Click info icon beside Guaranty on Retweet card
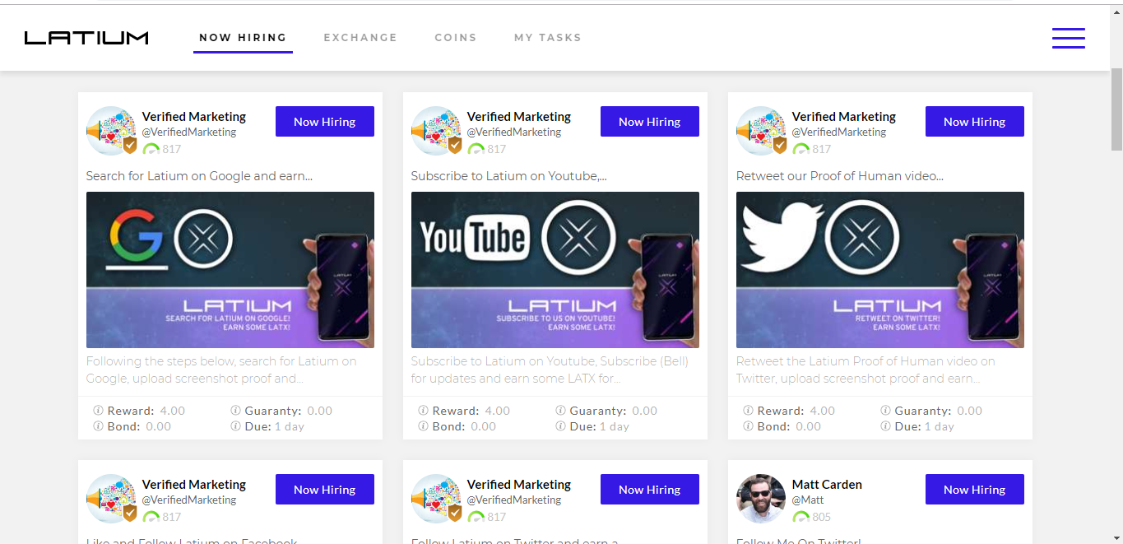Viewport: 1123px width, 544px height. pos(885,411)
